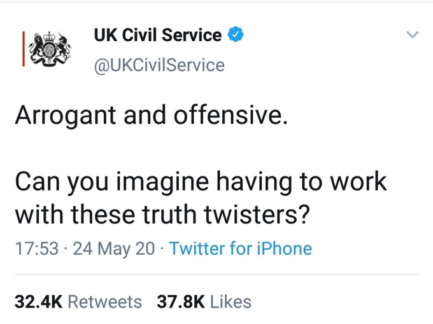Click the 'Likes' label
The height and width of the screenshot is (324, 433).
click(x=231, y=302)
